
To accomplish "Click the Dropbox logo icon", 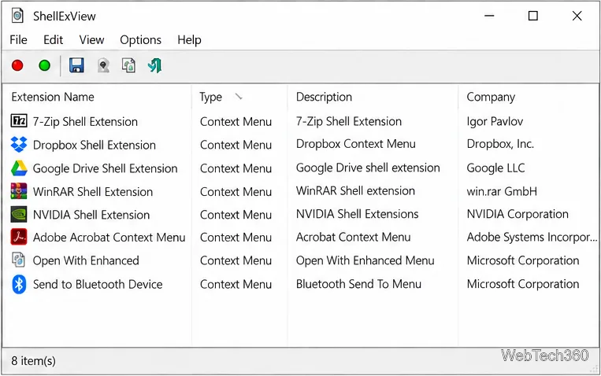I will click(x=19, y=145).
